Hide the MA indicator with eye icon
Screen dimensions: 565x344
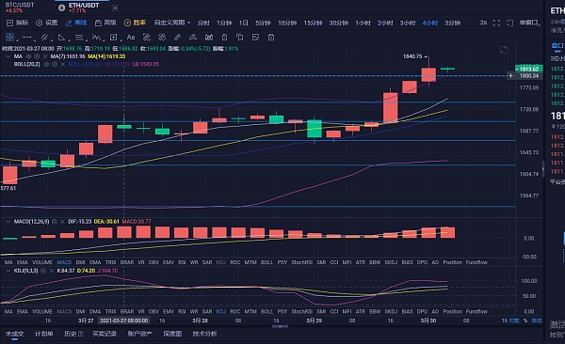(x=28, y=56)
